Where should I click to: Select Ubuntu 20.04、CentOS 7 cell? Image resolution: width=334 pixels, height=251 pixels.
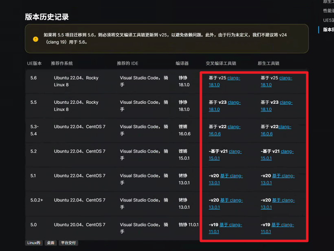pos(80,225)
